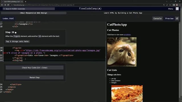Close the Learn HTML browser tab
The height and width of the screenshot is (102, 182).
click(x=22, y=2)
